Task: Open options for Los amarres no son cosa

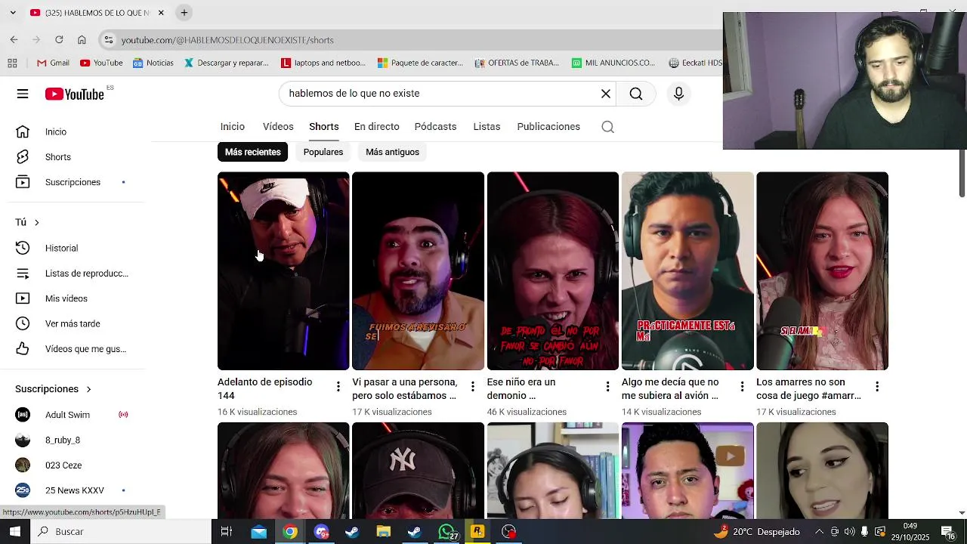Action: pyautogui.click(x=877, y=387)
